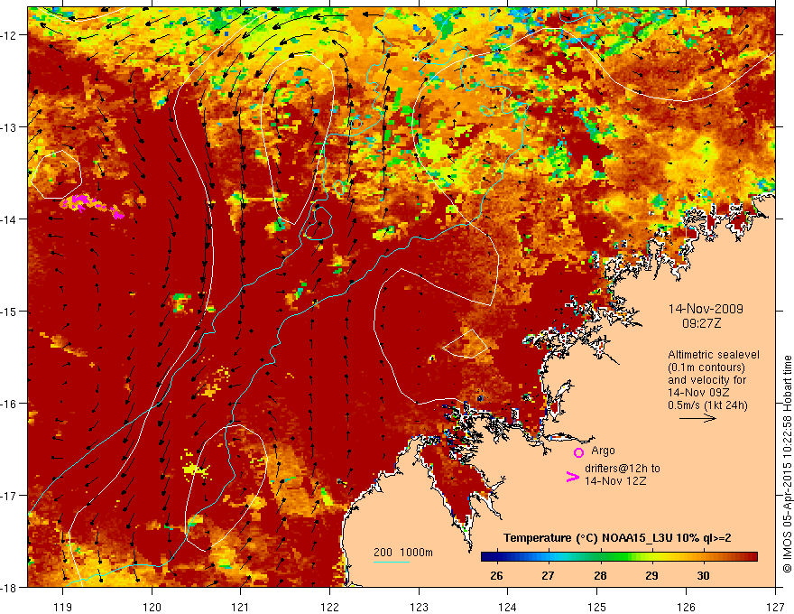794x614 pixels.
Task: Click the dark red end of temperature colorbar
Action: tap(751, 557)
